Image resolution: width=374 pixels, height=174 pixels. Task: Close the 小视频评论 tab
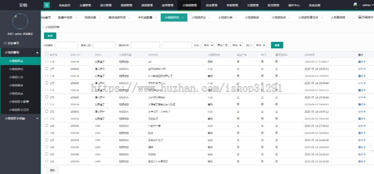[x=209, y=17]
